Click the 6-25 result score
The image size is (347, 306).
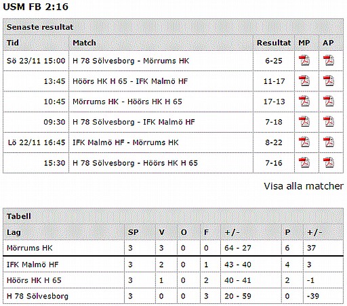[274, 61]
